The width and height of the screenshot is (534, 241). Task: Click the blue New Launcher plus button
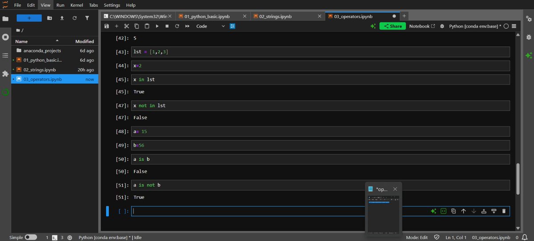[29, 18]
